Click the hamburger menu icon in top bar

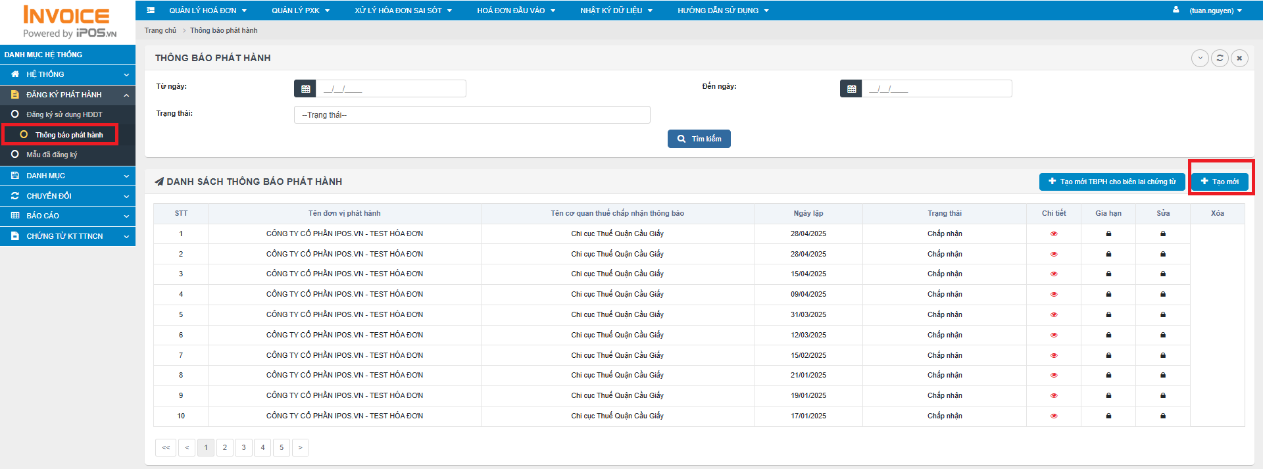pyautogui.click(x=151, y=11)
